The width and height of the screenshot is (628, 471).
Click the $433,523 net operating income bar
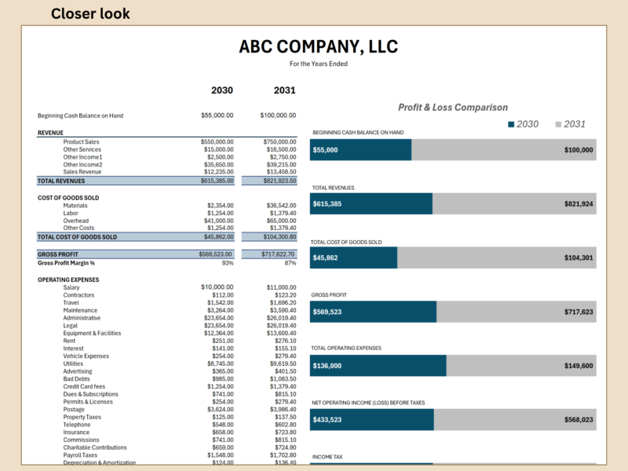pyautogui.click(x=371, y=420)
